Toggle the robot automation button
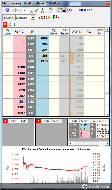Viewport: 112px width, 190px height. pyautogui.click(x=61, y=10)
